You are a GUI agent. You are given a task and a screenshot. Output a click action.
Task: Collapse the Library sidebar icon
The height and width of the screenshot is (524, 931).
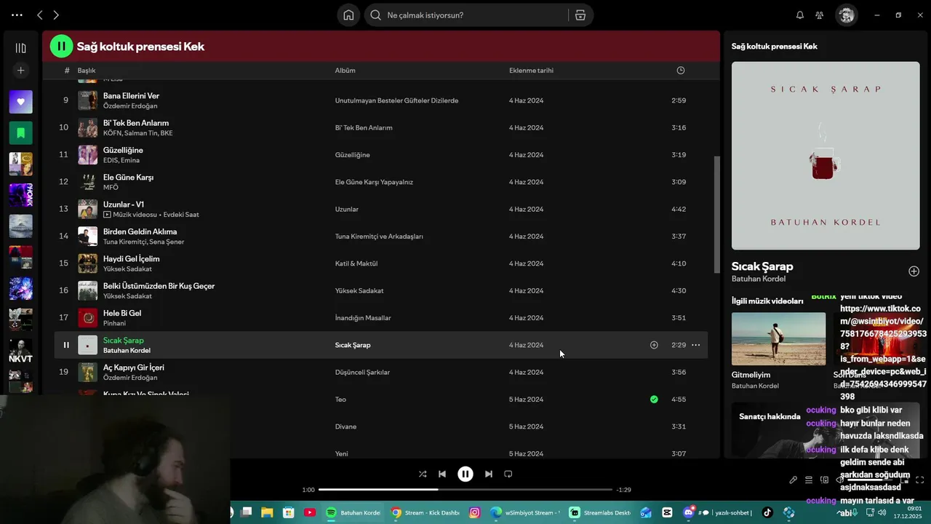coord(20,48)
